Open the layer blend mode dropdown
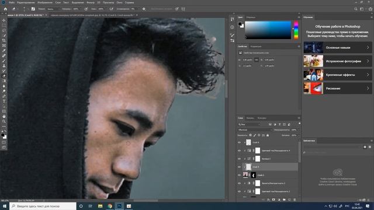This screenshot has width=374, height=210. (255, 129)
